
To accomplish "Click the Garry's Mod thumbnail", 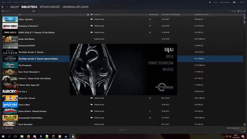I will 10,105.
